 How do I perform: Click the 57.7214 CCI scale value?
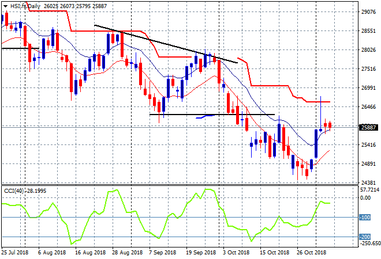(370, 190)
